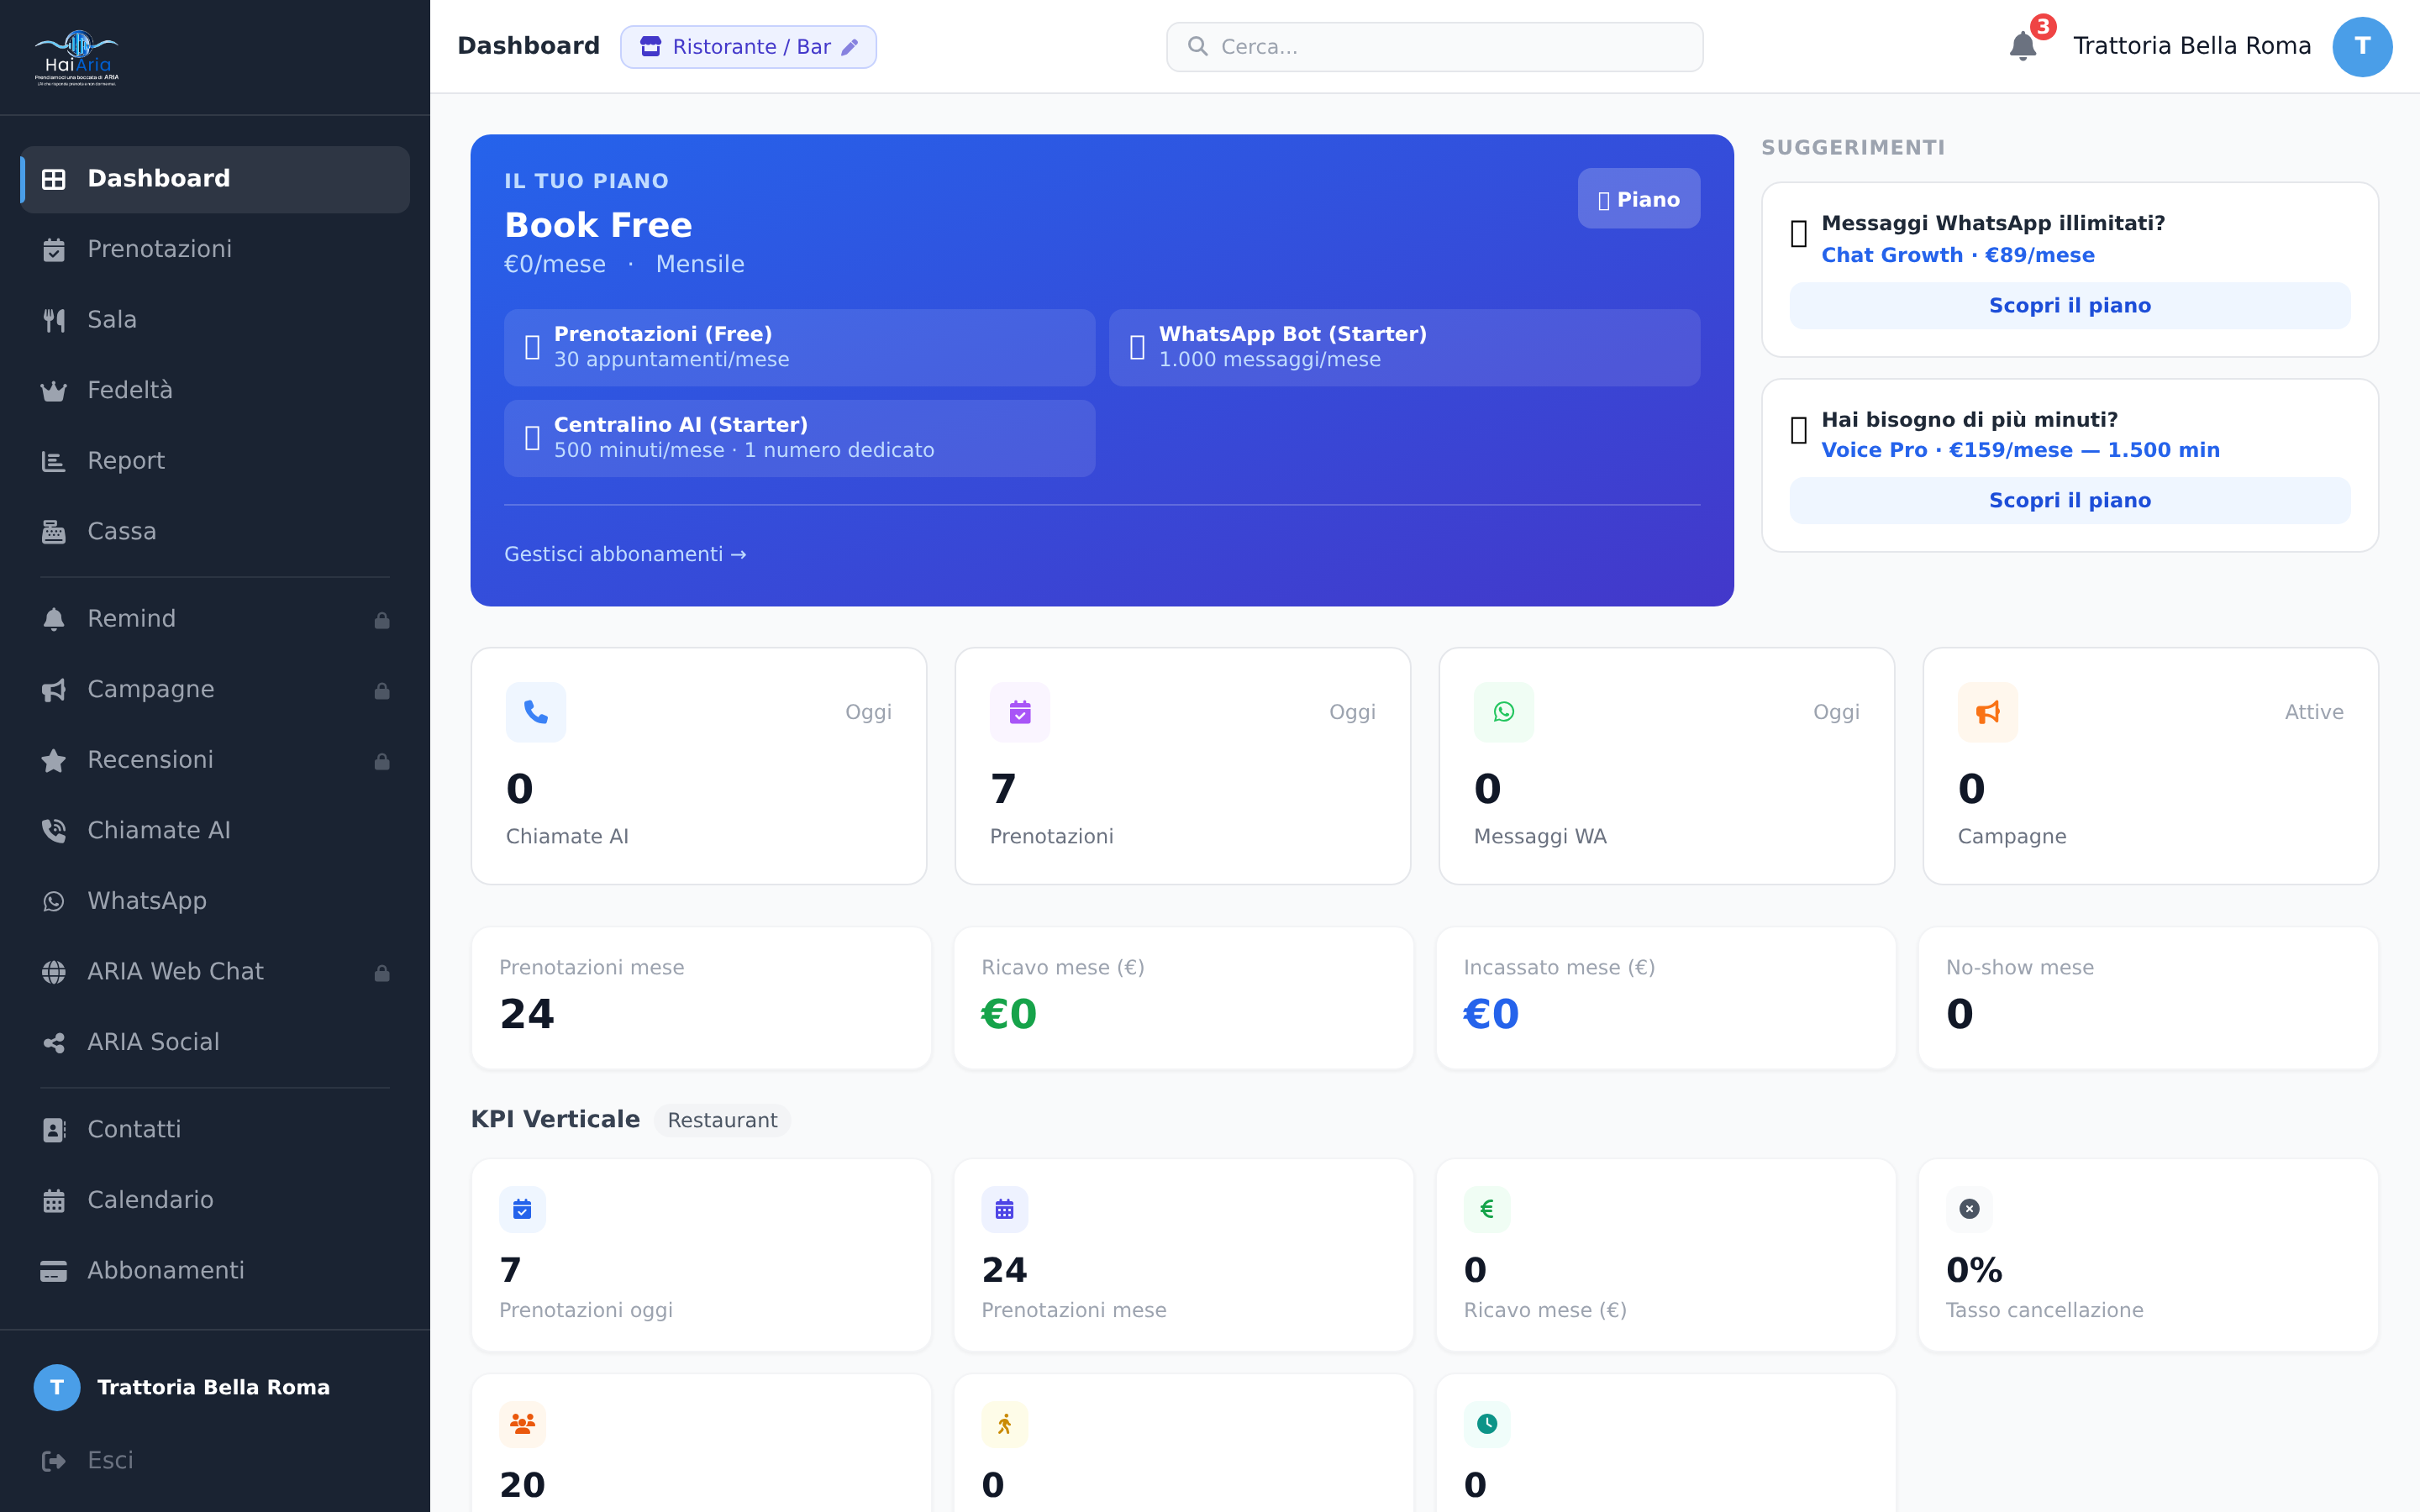Click the Prenotazioni mese value 24 stat card

coord(701,998)
